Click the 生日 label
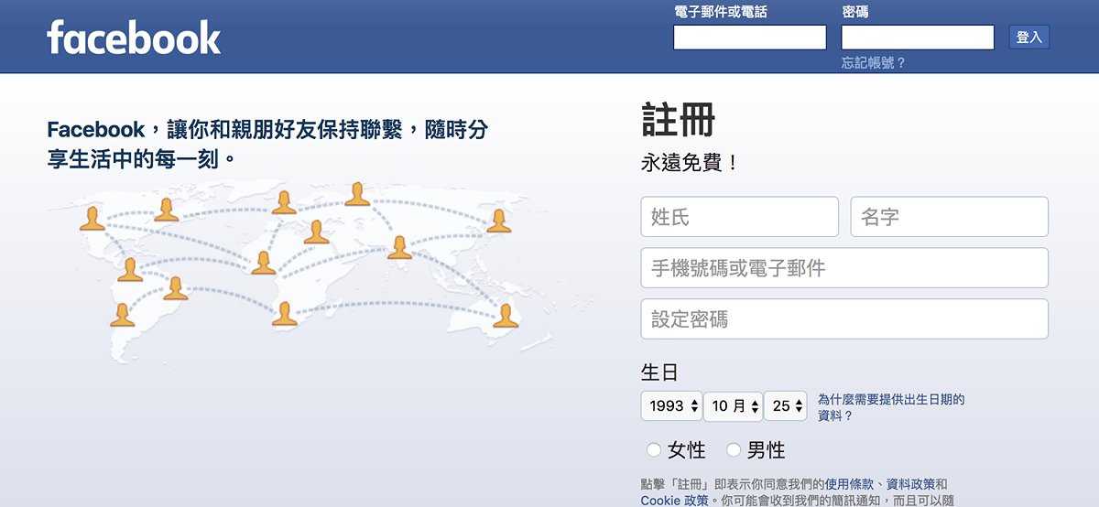1099x507 pixels. point(660,372)
